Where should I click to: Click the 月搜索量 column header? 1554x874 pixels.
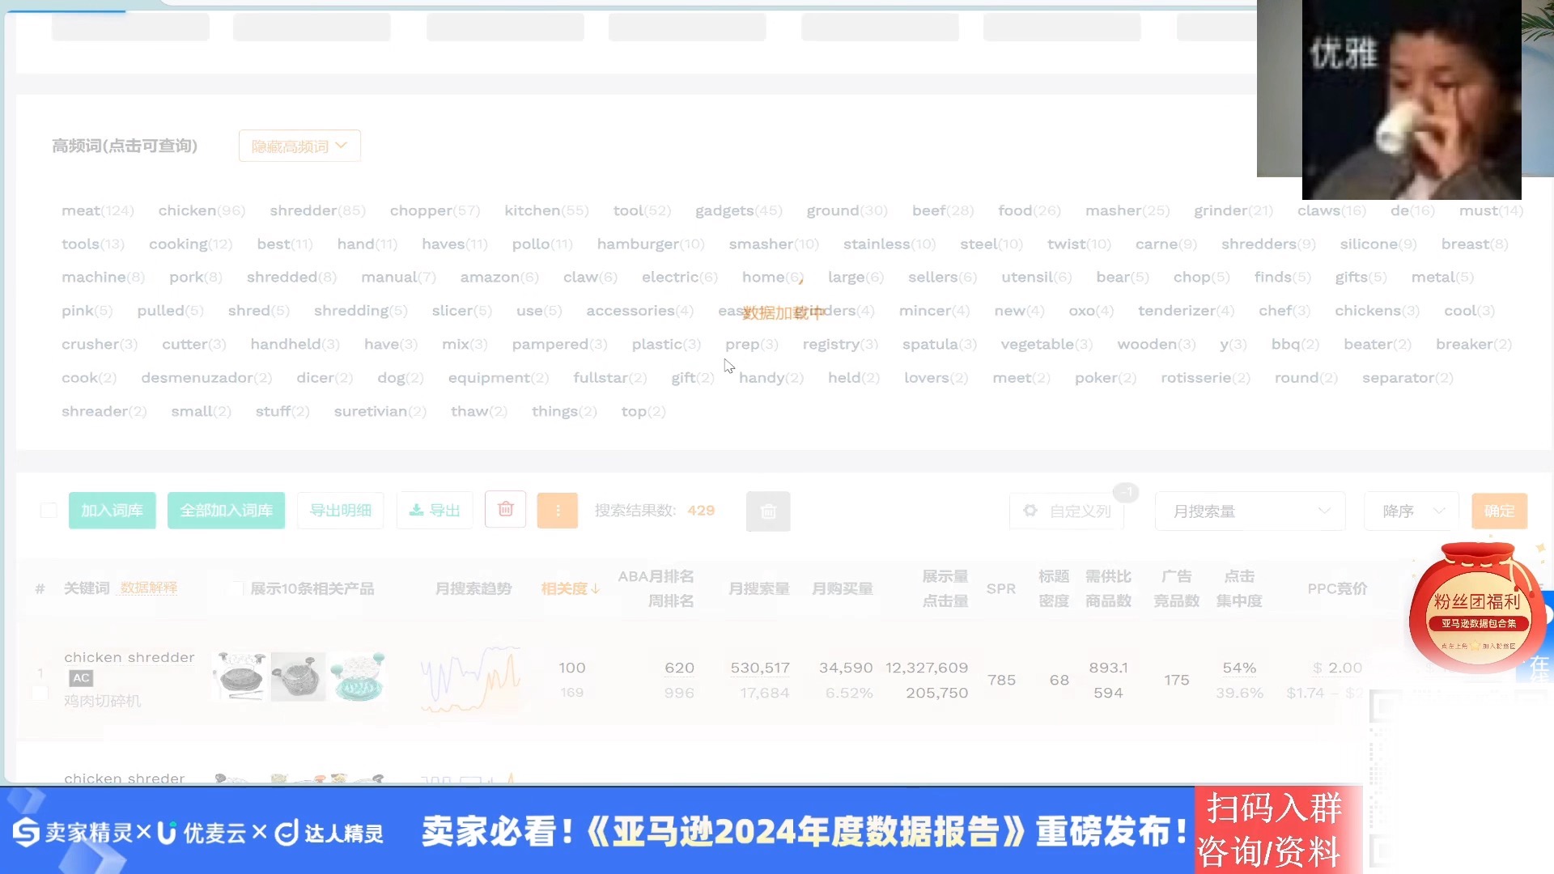758,588
